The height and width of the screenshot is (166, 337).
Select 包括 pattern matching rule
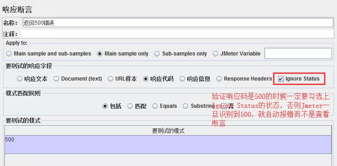105,106
